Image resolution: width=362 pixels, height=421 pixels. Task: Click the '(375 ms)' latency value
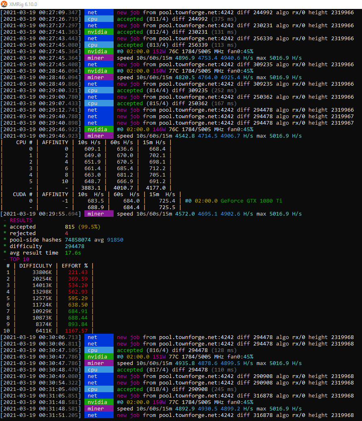[224, 19]
